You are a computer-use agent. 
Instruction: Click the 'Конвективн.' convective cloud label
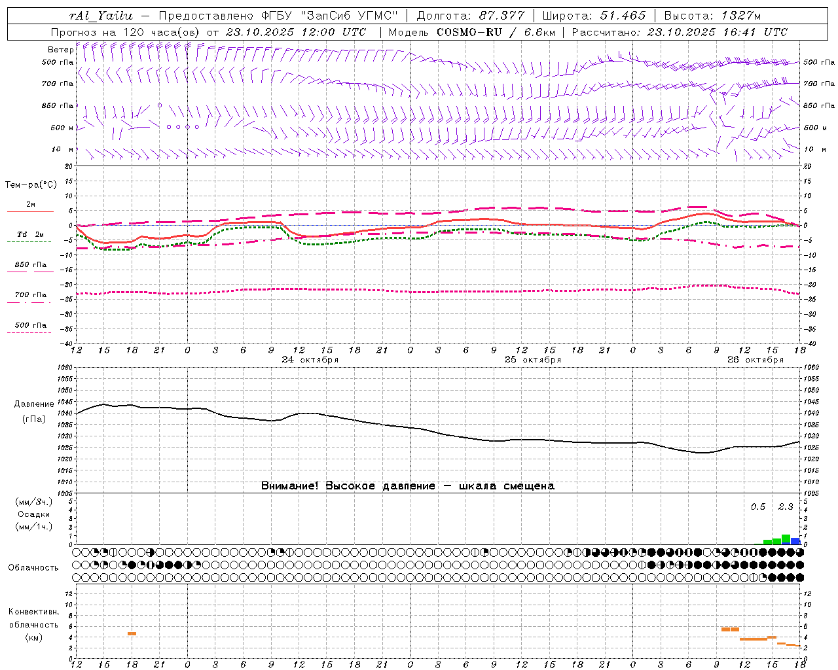[x=33, y=612]
